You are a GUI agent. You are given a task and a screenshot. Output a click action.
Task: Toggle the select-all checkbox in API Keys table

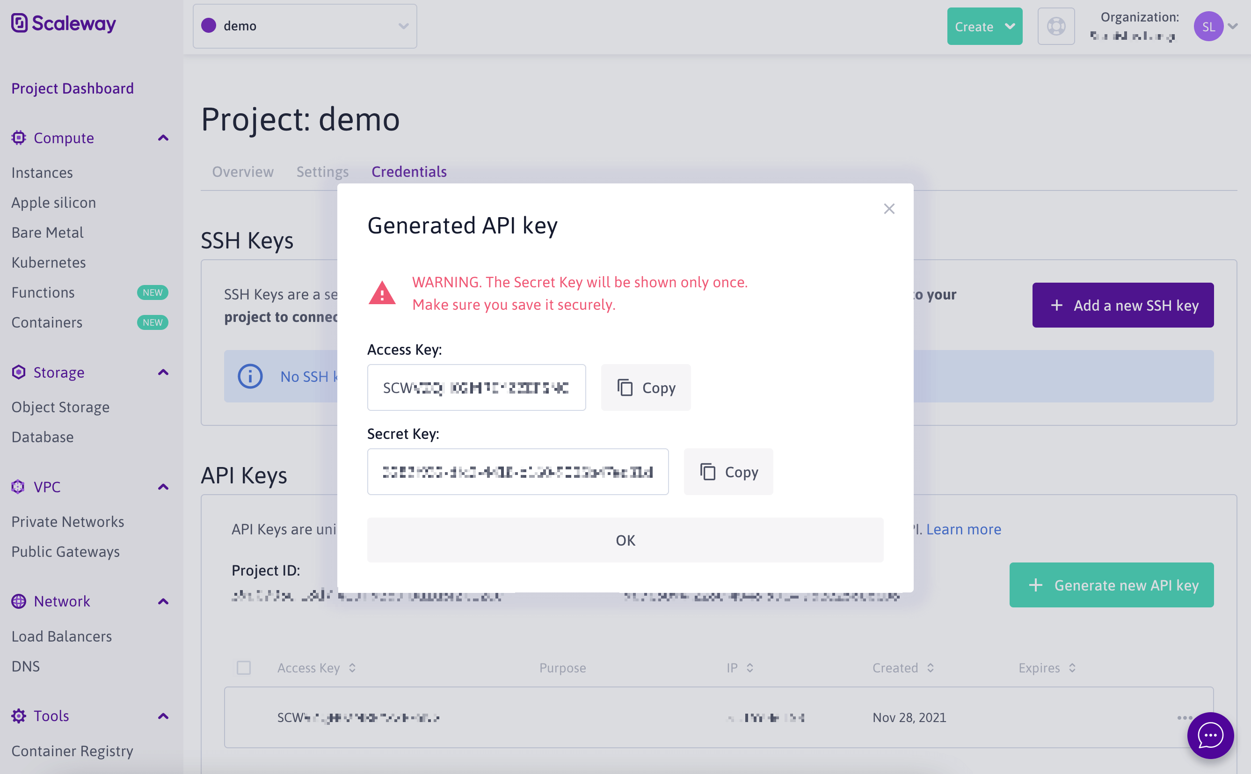click(x=244, y=667)
